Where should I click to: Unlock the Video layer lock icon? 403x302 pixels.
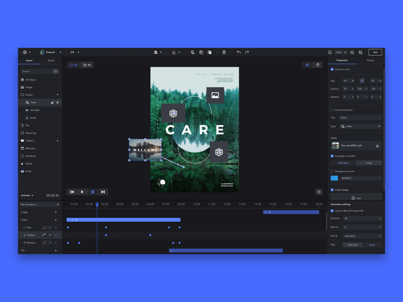click(52, 103)
